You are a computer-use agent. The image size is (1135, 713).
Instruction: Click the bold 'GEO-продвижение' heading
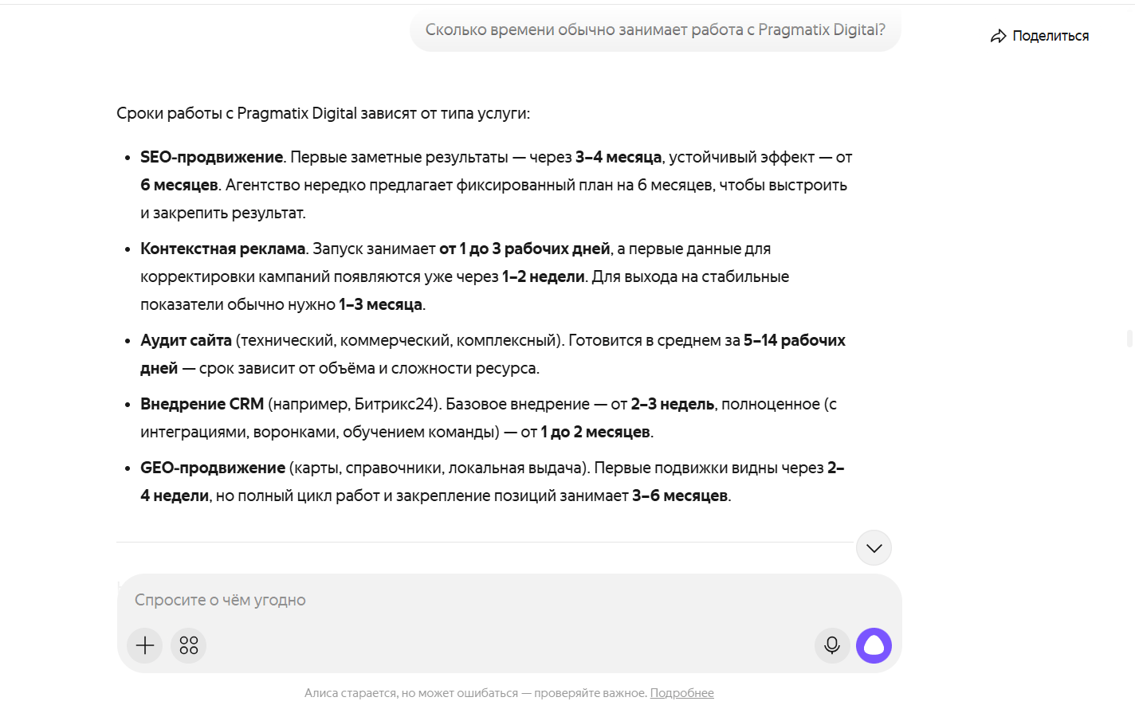(x=213, y=468)
